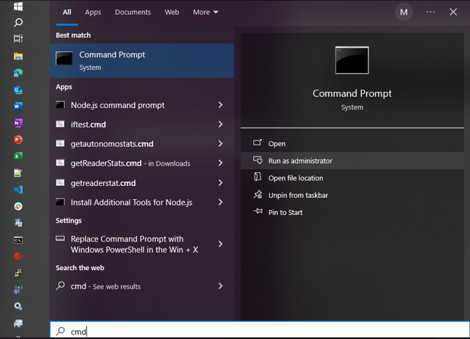Expand cmd web results chevron
The width and height of the screenshot is (470, 339).
pos(220,286)
